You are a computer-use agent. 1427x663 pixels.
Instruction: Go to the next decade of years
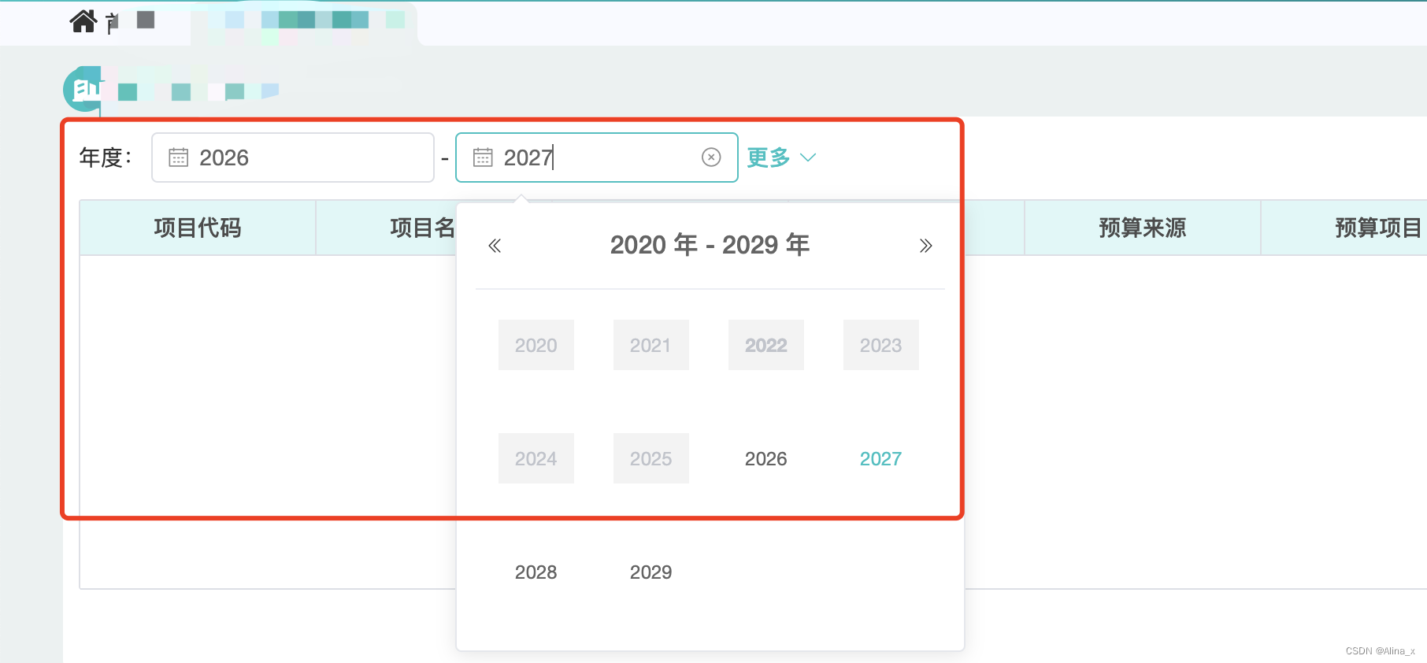pyautogui.click(x=926, y=246)
